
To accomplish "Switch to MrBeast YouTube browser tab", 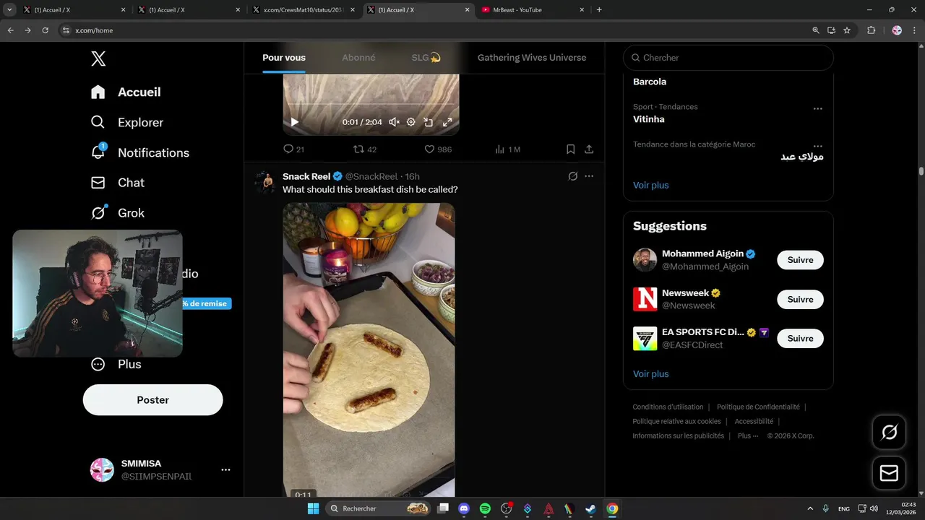I will click(x=533, y=10).
